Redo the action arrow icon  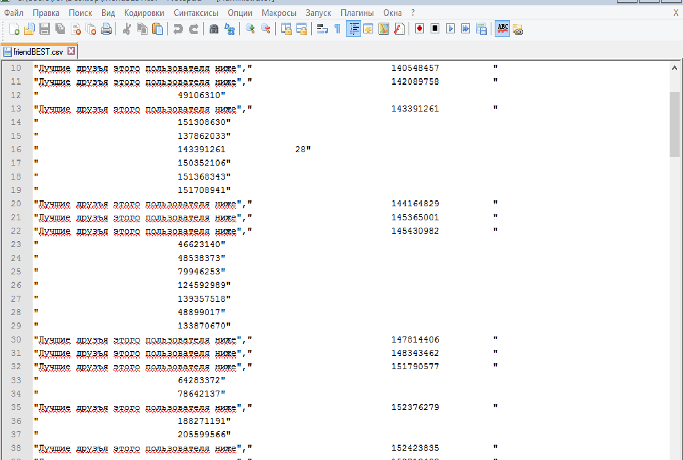(194, 29)
